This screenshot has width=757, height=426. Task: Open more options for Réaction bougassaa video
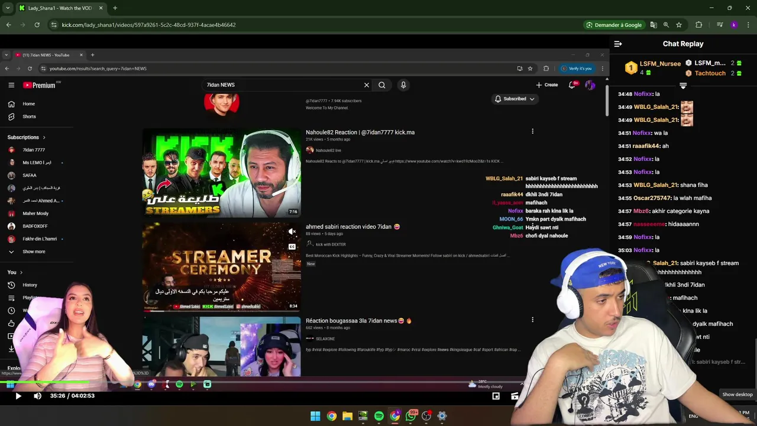coord(532,320)
